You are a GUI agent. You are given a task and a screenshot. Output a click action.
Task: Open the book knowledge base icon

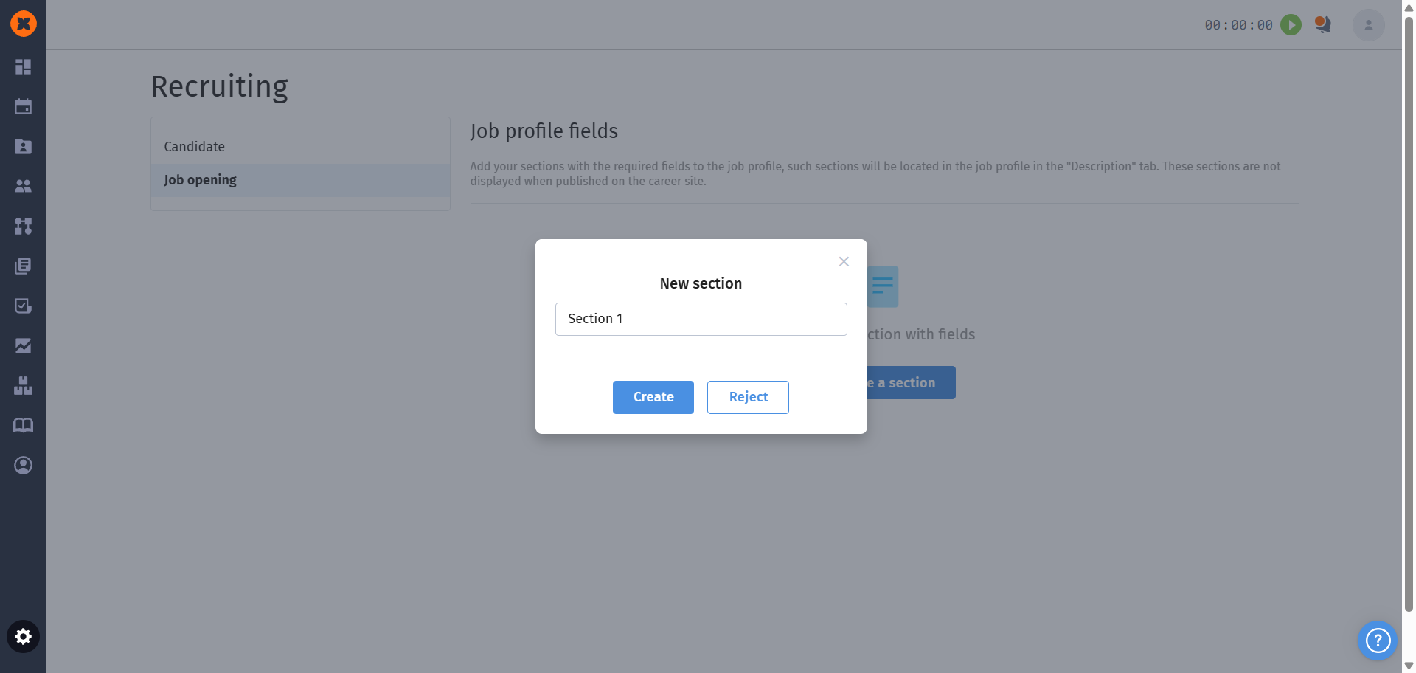(23, 425)
